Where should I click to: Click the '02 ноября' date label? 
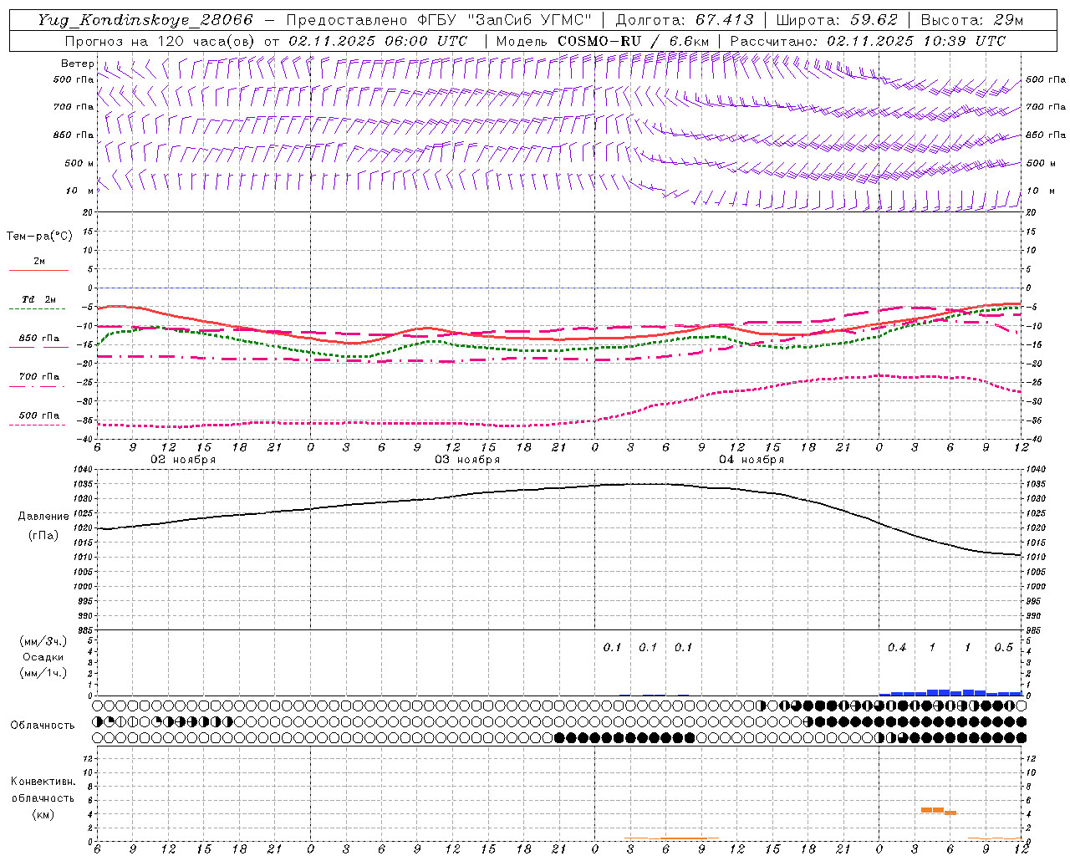(183, 460)
